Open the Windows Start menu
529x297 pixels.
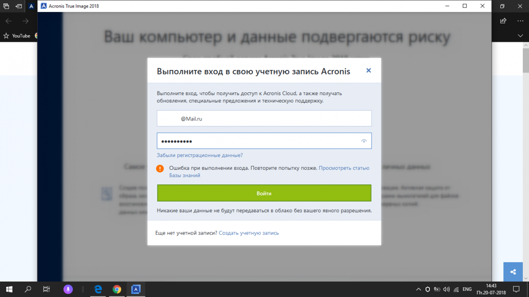[x=9, y=289]
